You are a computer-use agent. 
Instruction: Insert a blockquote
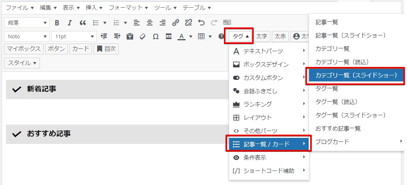click(x=83, y=23)
